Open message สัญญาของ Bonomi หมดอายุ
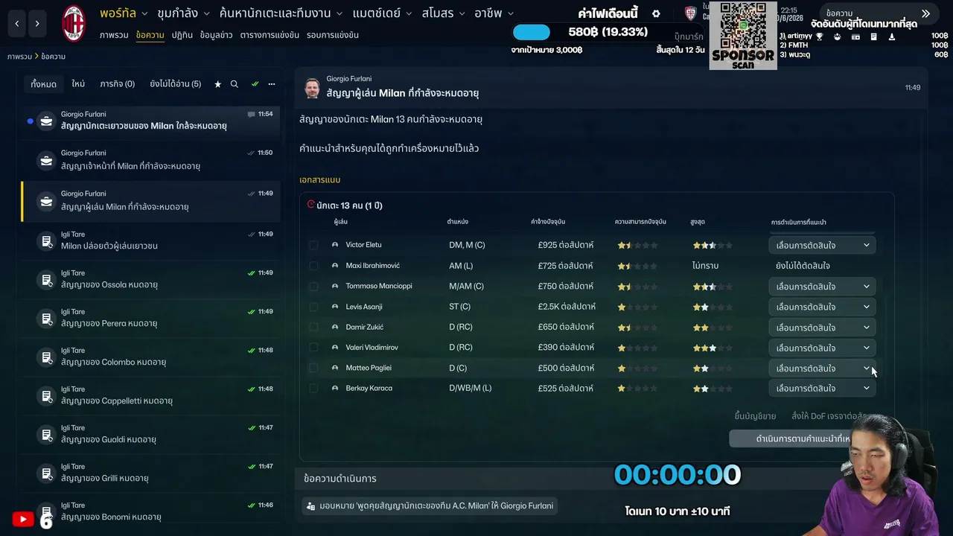 click(x=151, y=511)
